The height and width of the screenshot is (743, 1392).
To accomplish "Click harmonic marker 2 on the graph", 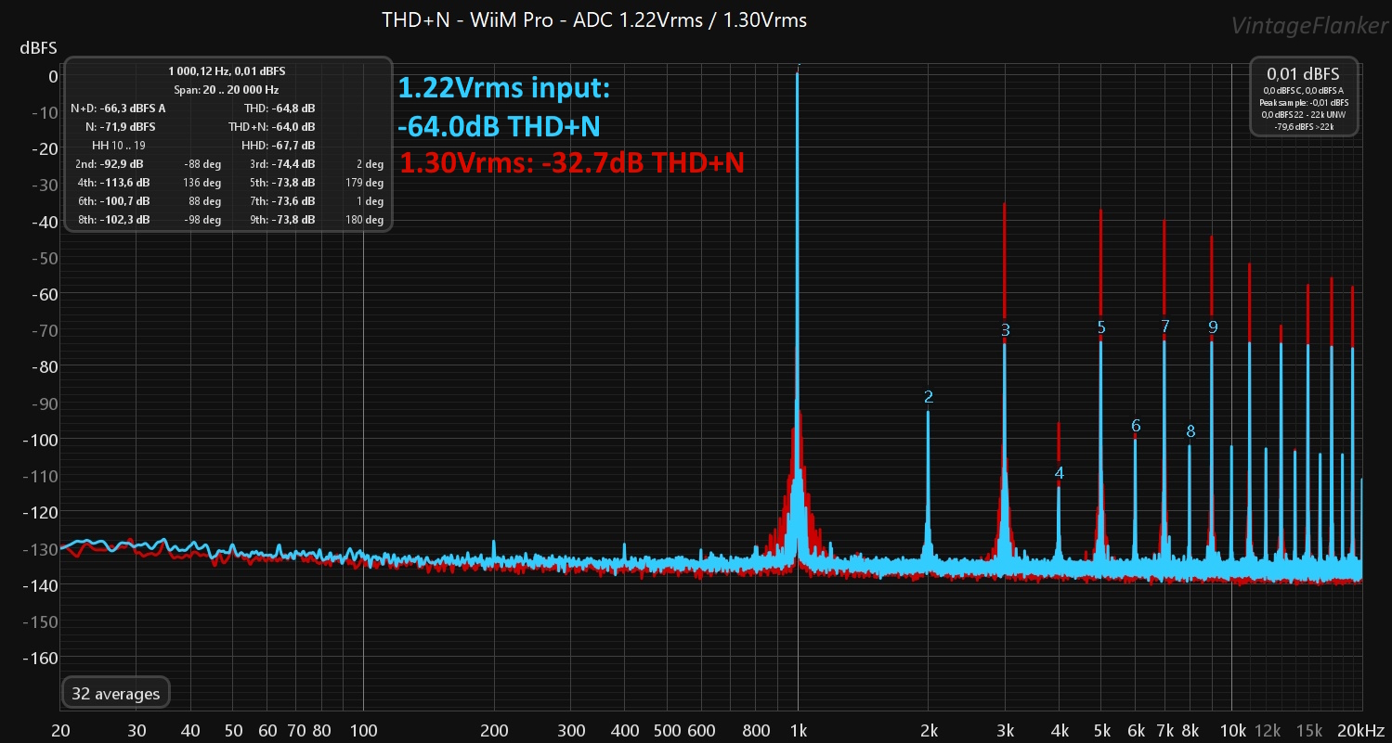I will 929,397.
